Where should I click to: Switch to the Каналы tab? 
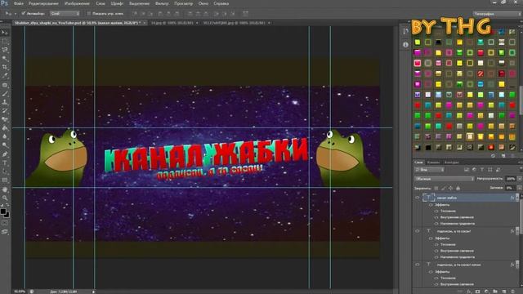point(433,163)
